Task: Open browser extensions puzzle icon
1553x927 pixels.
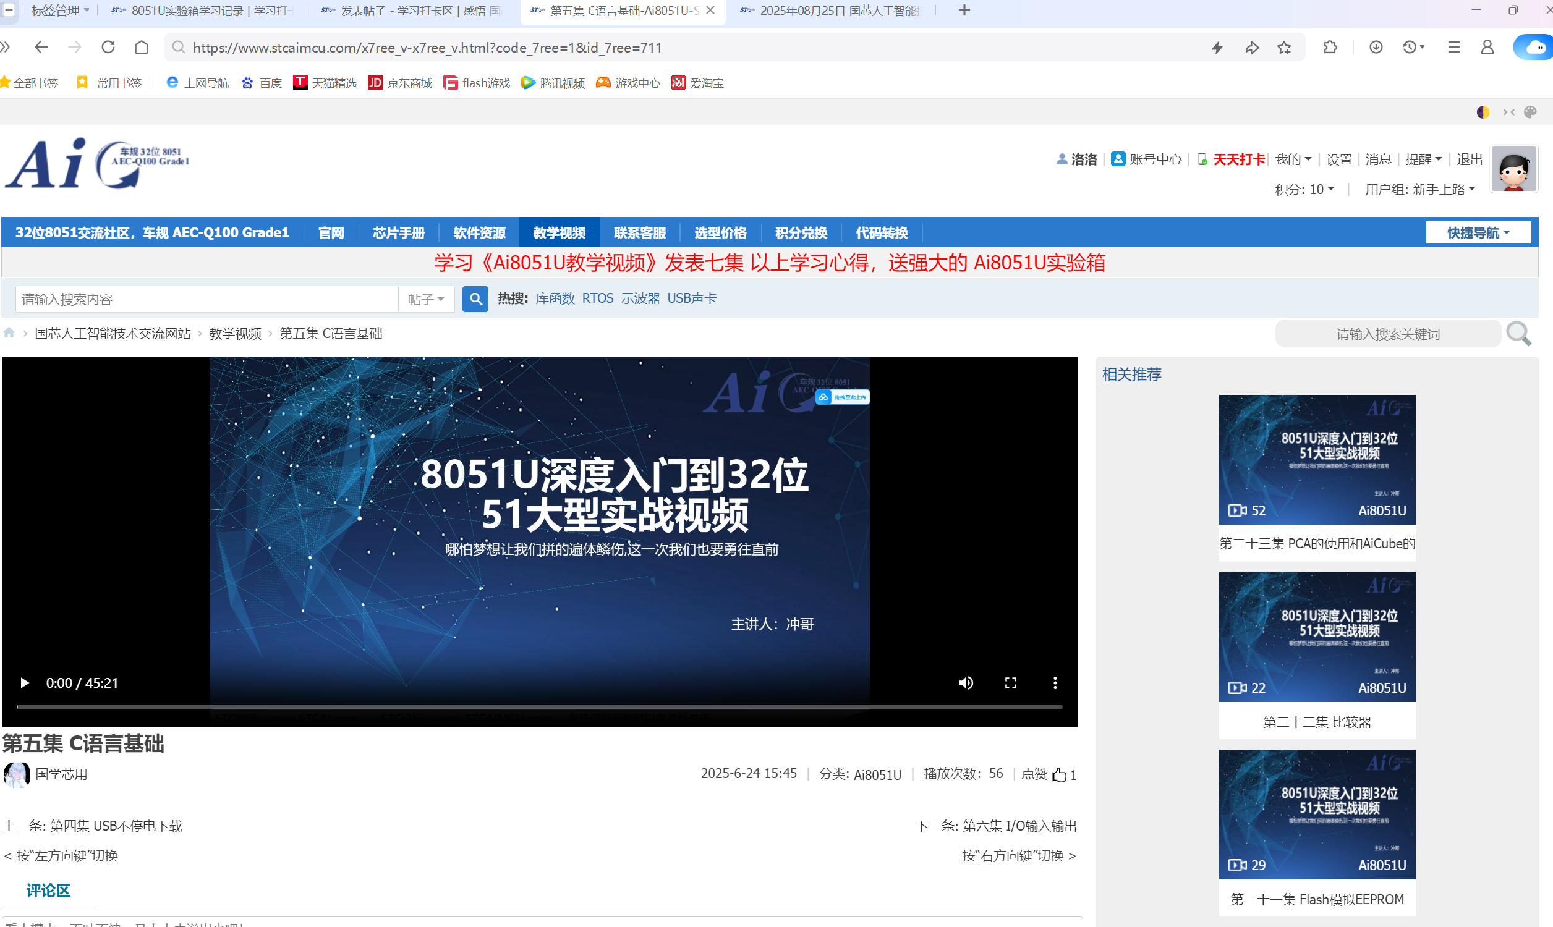Action: pyautogui.click(x=1330, y=48)
